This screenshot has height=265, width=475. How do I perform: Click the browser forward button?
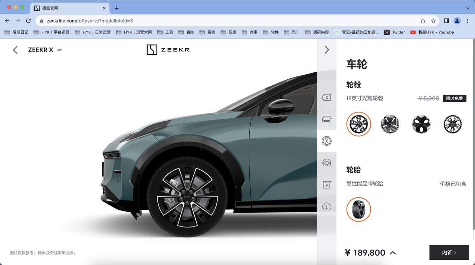pos(18,21)
